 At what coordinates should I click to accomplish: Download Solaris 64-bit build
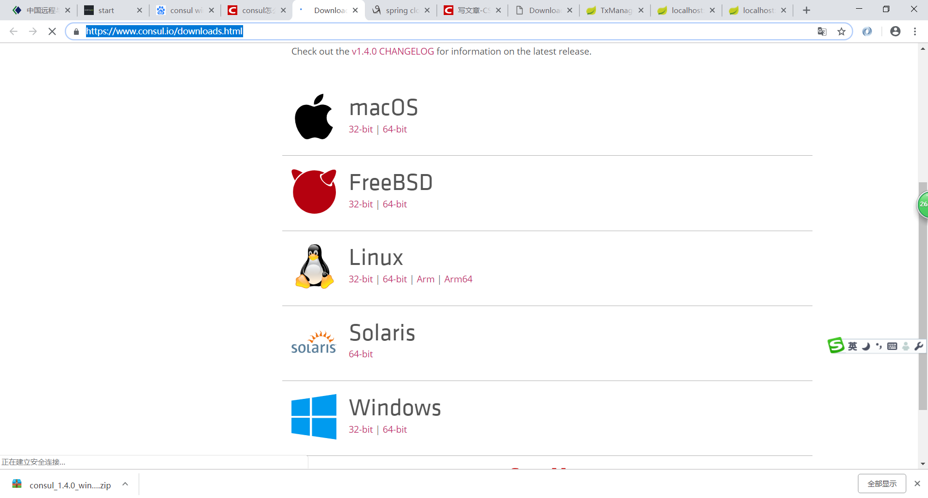(x=361, y=354)
